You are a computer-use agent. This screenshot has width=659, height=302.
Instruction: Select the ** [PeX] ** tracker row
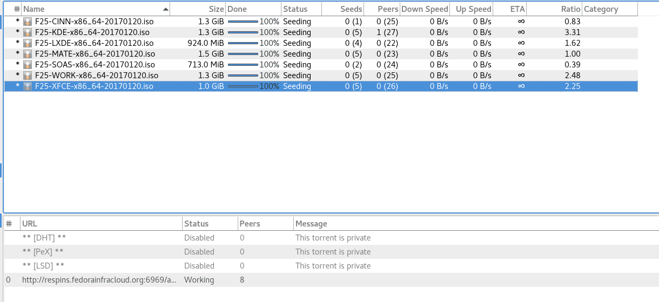[331, 252]
